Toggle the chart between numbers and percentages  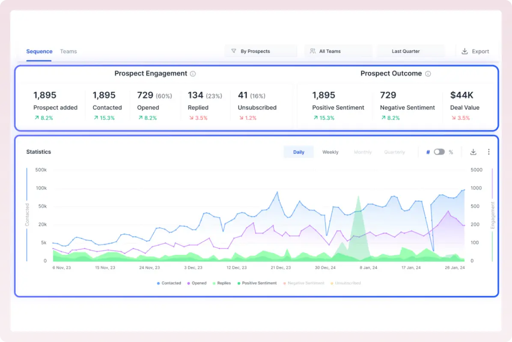click(439, 152)
